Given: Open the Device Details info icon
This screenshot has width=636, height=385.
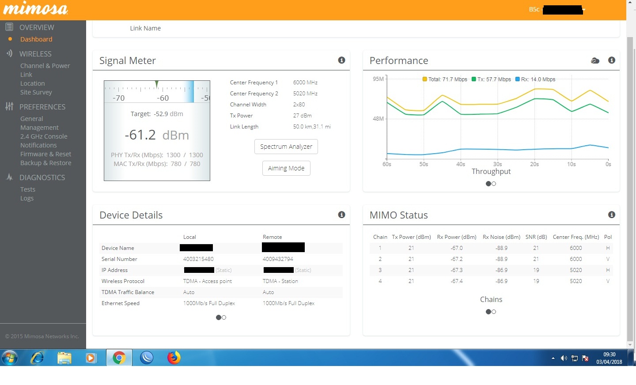Looking at the screenshot, I should click(341, 215).
